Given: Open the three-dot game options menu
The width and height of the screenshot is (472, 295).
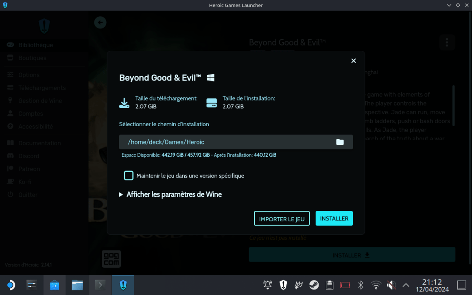Looking at the screenshot, I should pos(447,42).
